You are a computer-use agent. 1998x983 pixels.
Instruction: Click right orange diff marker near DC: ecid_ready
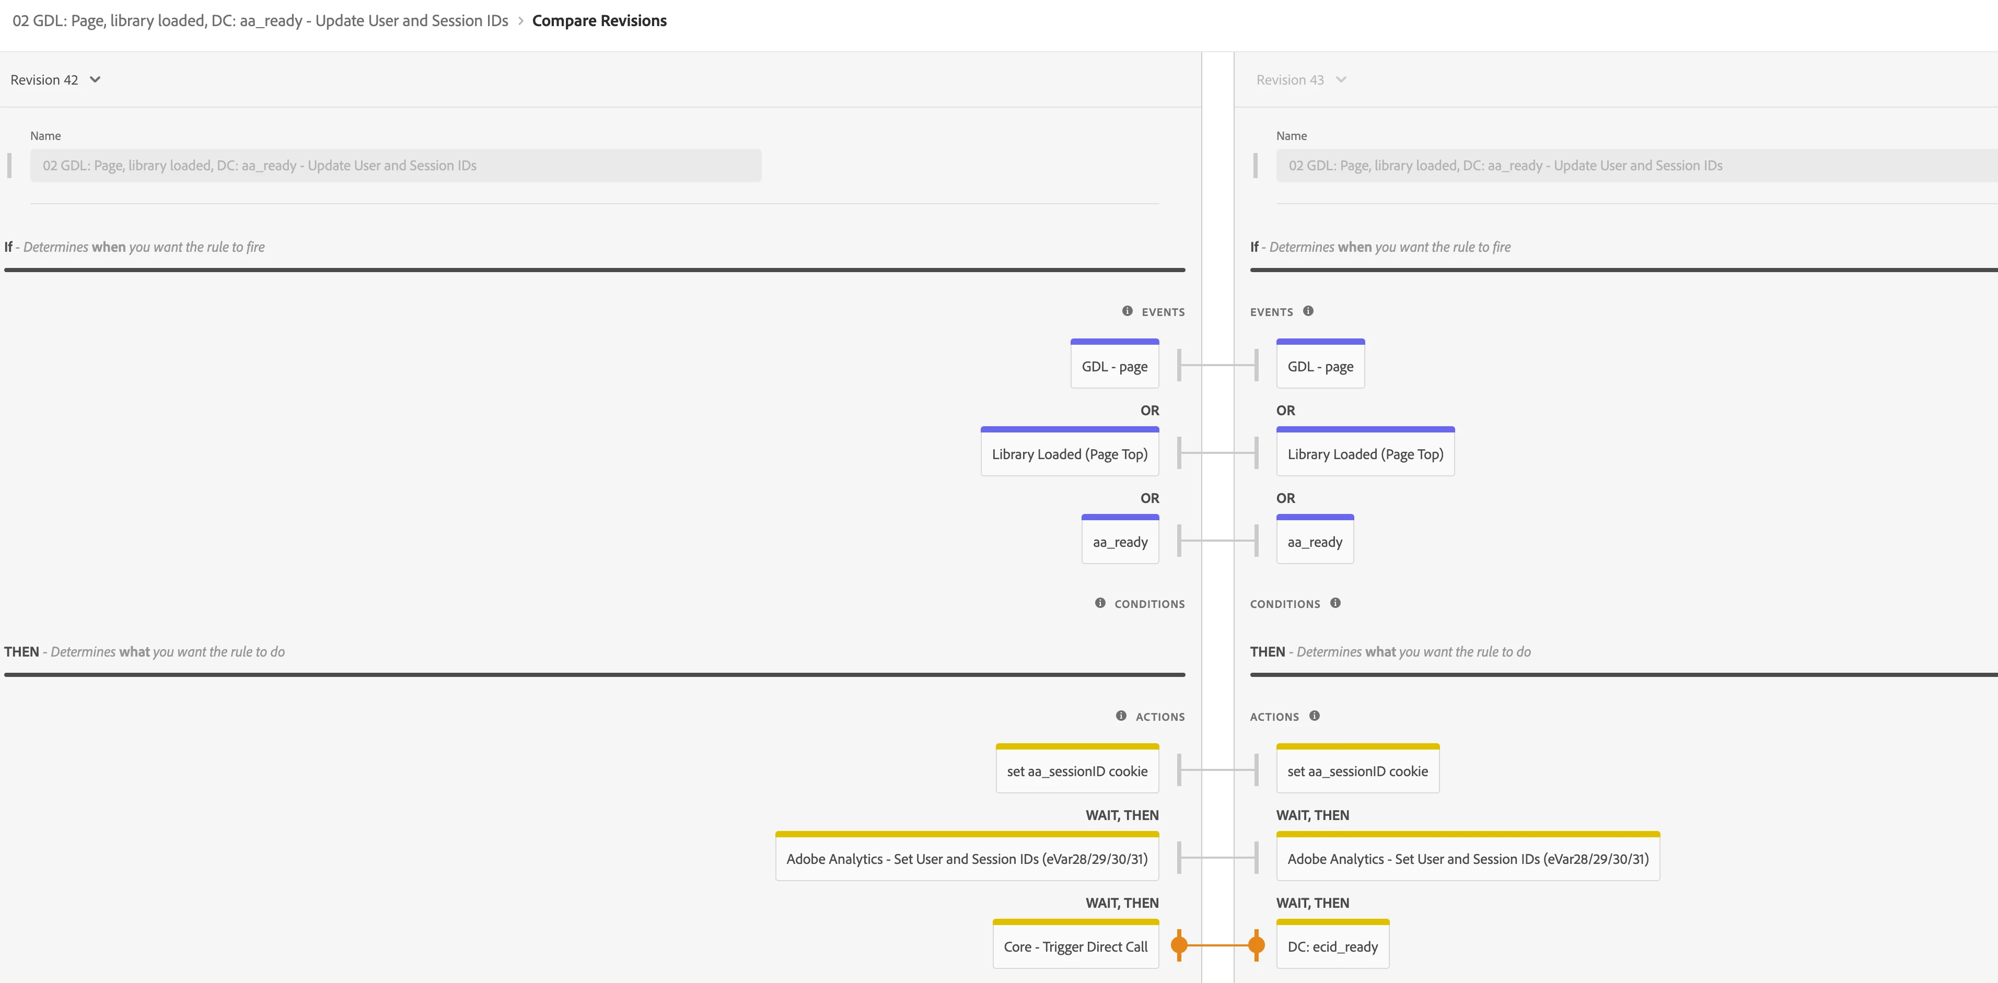pos(1257,944)
